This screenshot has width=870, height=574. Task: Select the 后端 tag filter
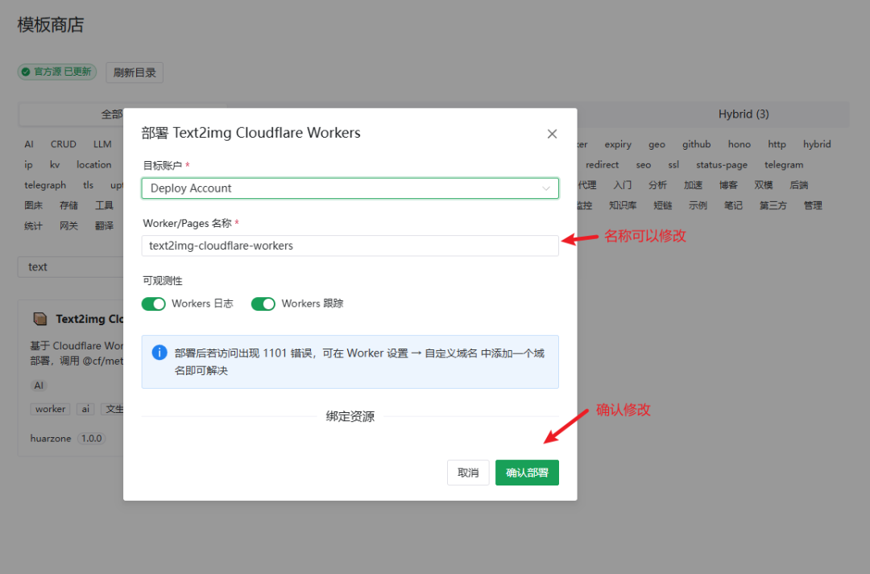point(799,185)
